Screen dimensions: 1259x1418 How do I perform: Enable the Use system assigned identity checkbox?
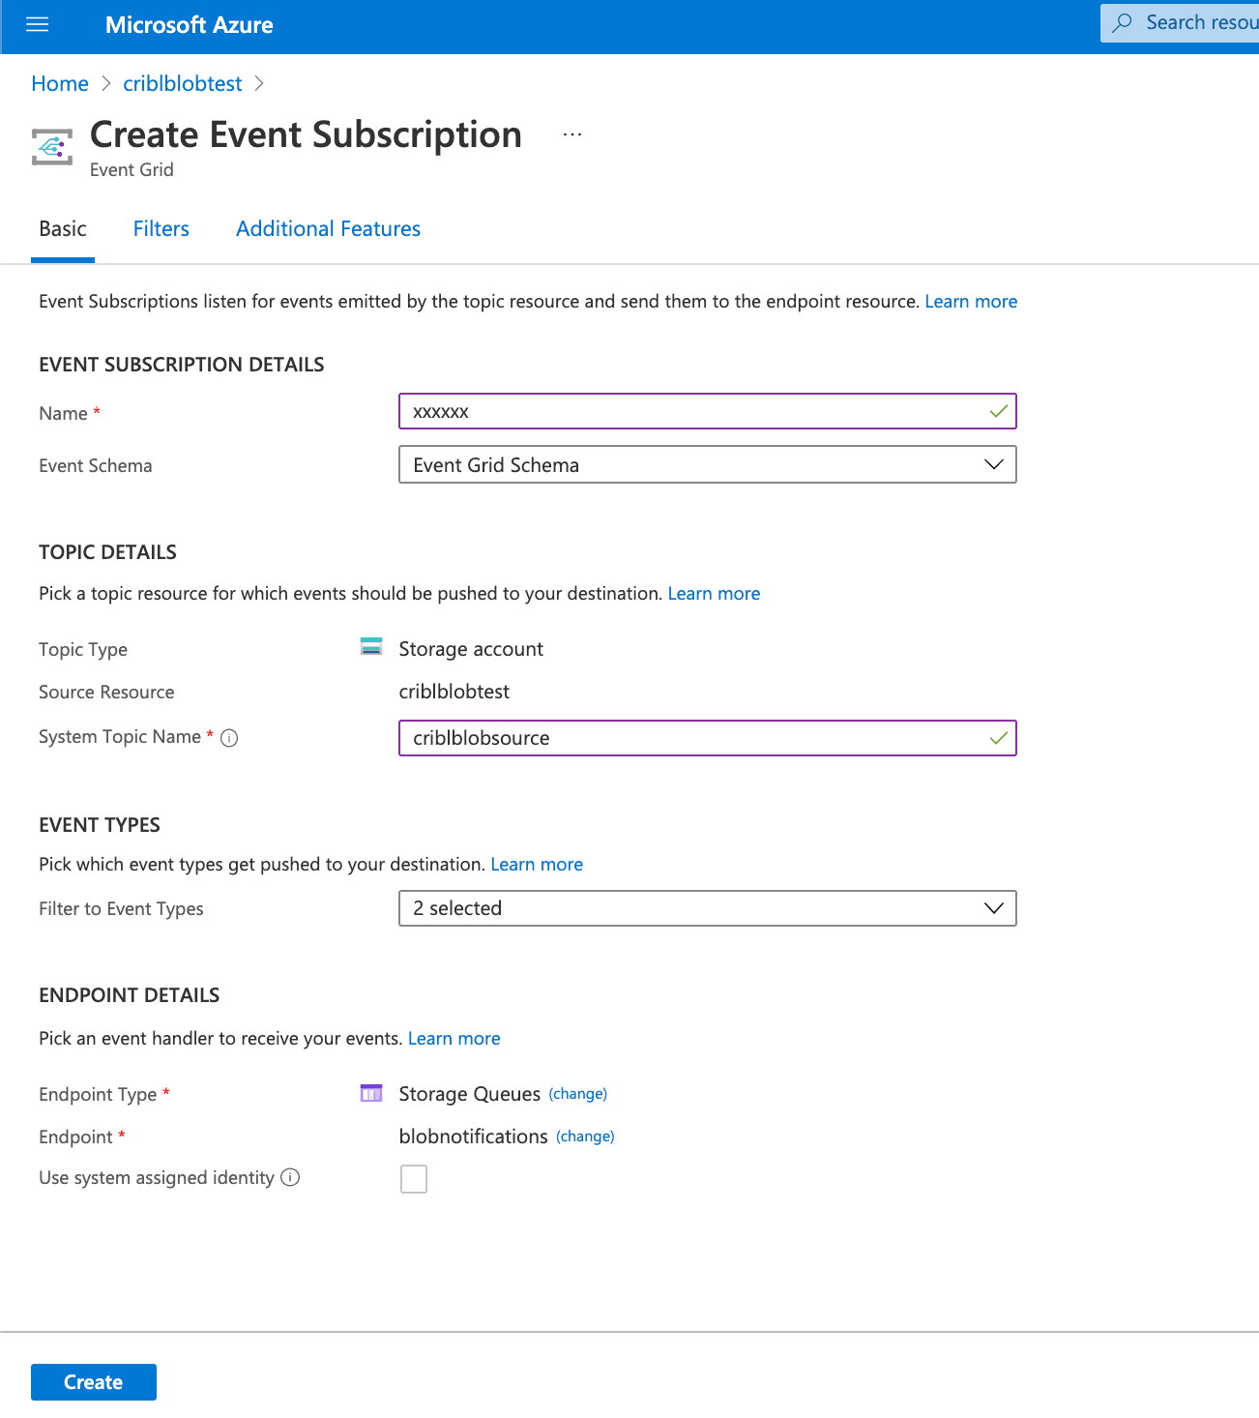414,1178
